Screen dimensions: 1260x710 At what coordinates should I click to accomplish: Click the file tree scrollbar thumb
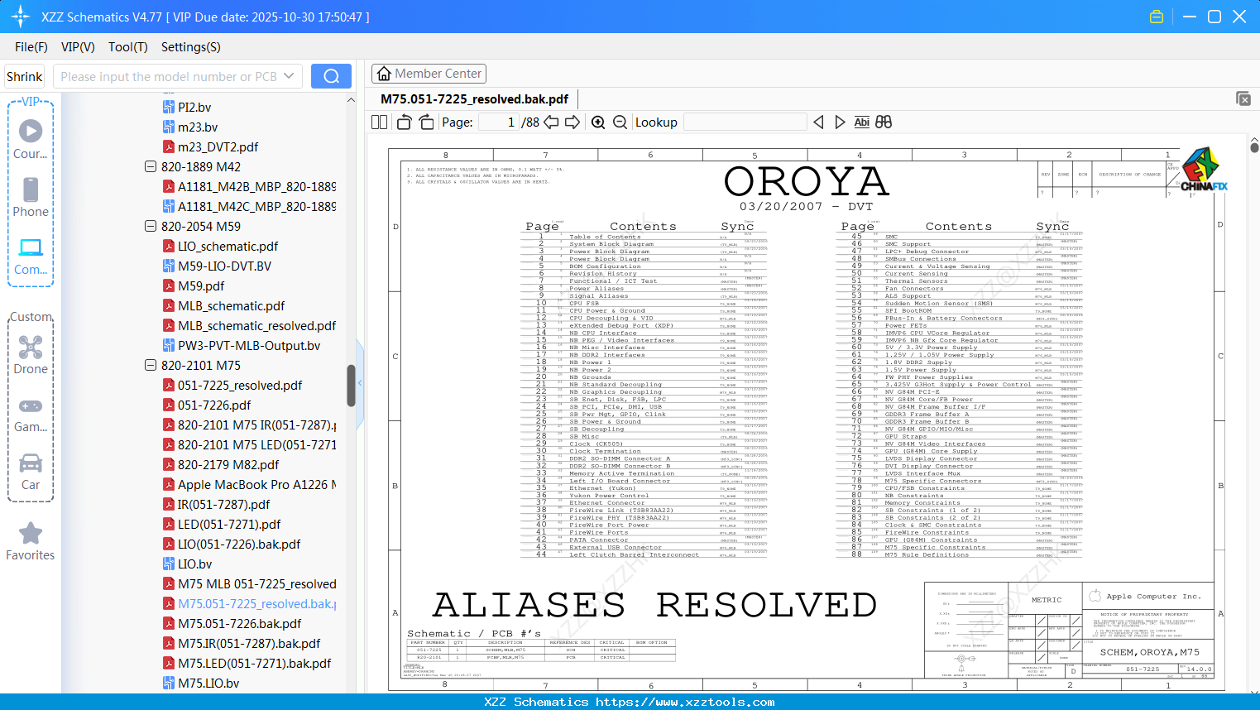click(x=351, y=386)
